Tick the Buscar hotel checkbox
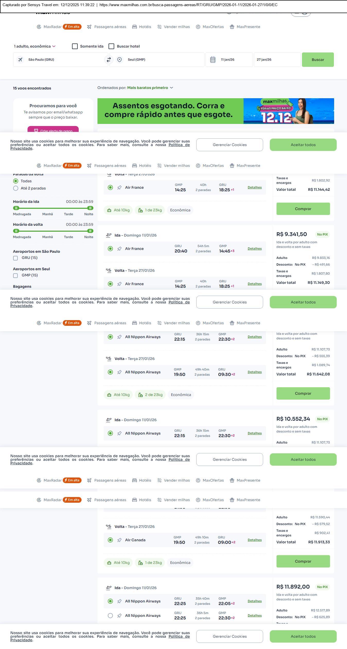 point(111,46)
